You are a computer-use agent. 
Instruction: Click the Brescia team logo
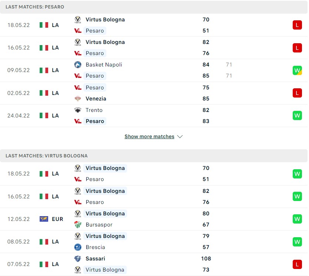[77, 247]
